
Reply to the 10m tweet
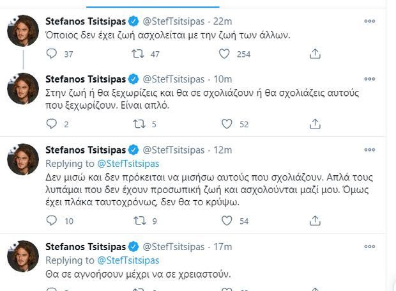52,123
